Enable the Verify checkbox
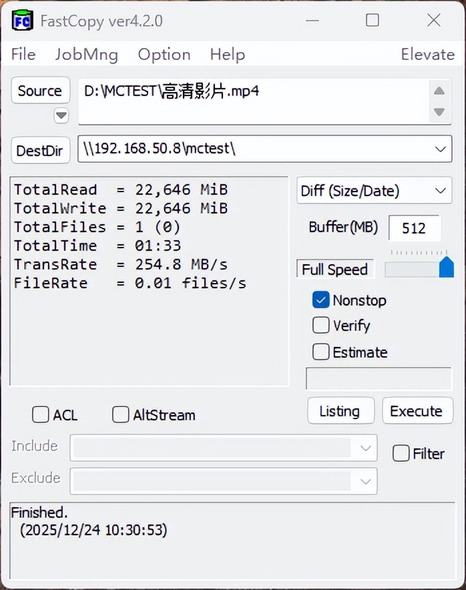 pos(321,326)
